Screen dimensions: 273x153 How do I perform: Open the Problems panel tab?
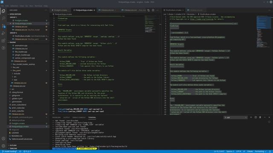tap(56, 117)
